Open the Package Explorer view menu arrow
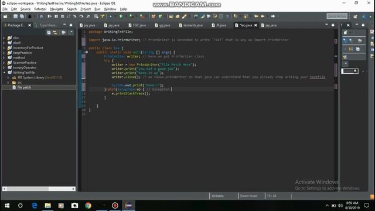The height and width of the screenshot is (211, 375). point(71,32)
